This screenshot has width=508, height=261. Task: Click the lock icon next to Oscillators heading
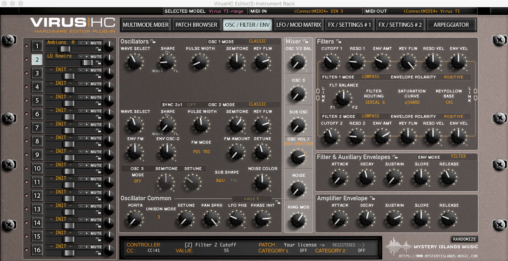pos(153,42)
